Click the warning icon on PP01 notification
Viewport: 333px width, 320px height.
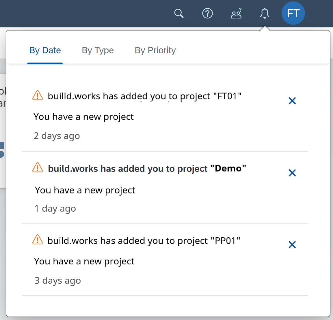coord(38,240)
